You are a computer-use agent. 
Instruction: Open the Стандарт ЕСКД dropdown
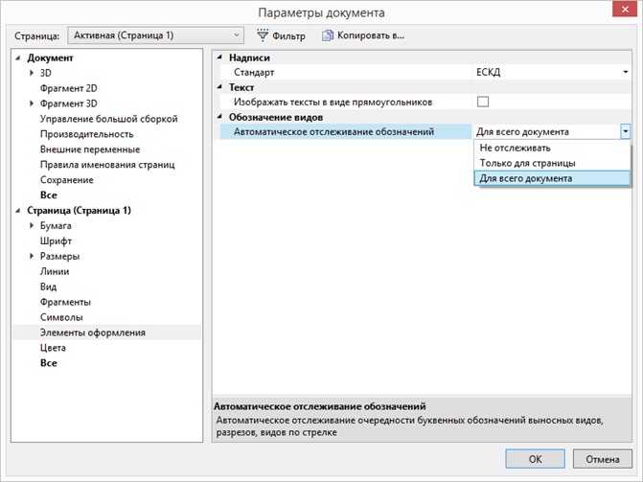coord(625,72)
